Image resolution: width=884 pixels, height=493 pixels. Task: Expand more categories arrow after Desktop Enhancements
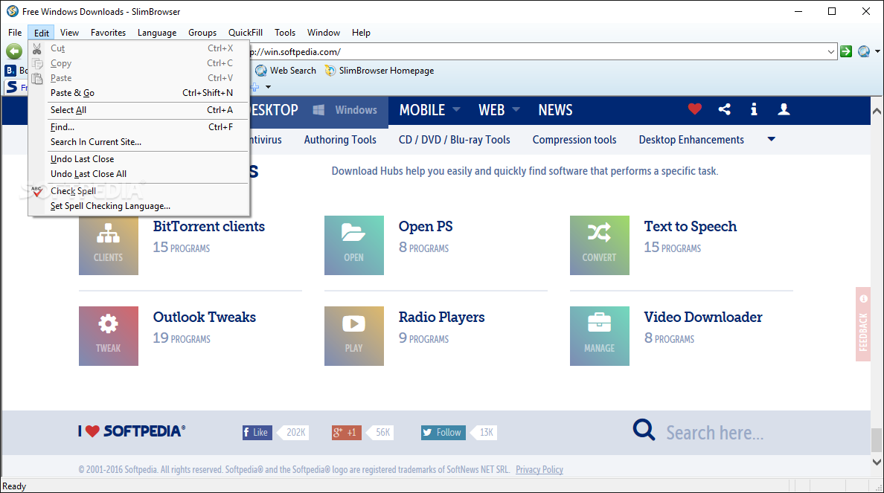[x=771, y=139]
